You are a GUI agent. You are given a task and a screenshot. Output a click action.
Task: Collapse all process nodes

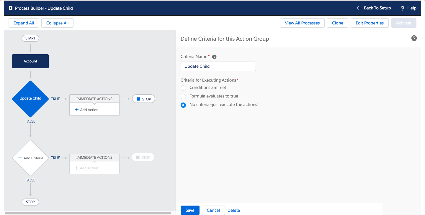[57, 23]
